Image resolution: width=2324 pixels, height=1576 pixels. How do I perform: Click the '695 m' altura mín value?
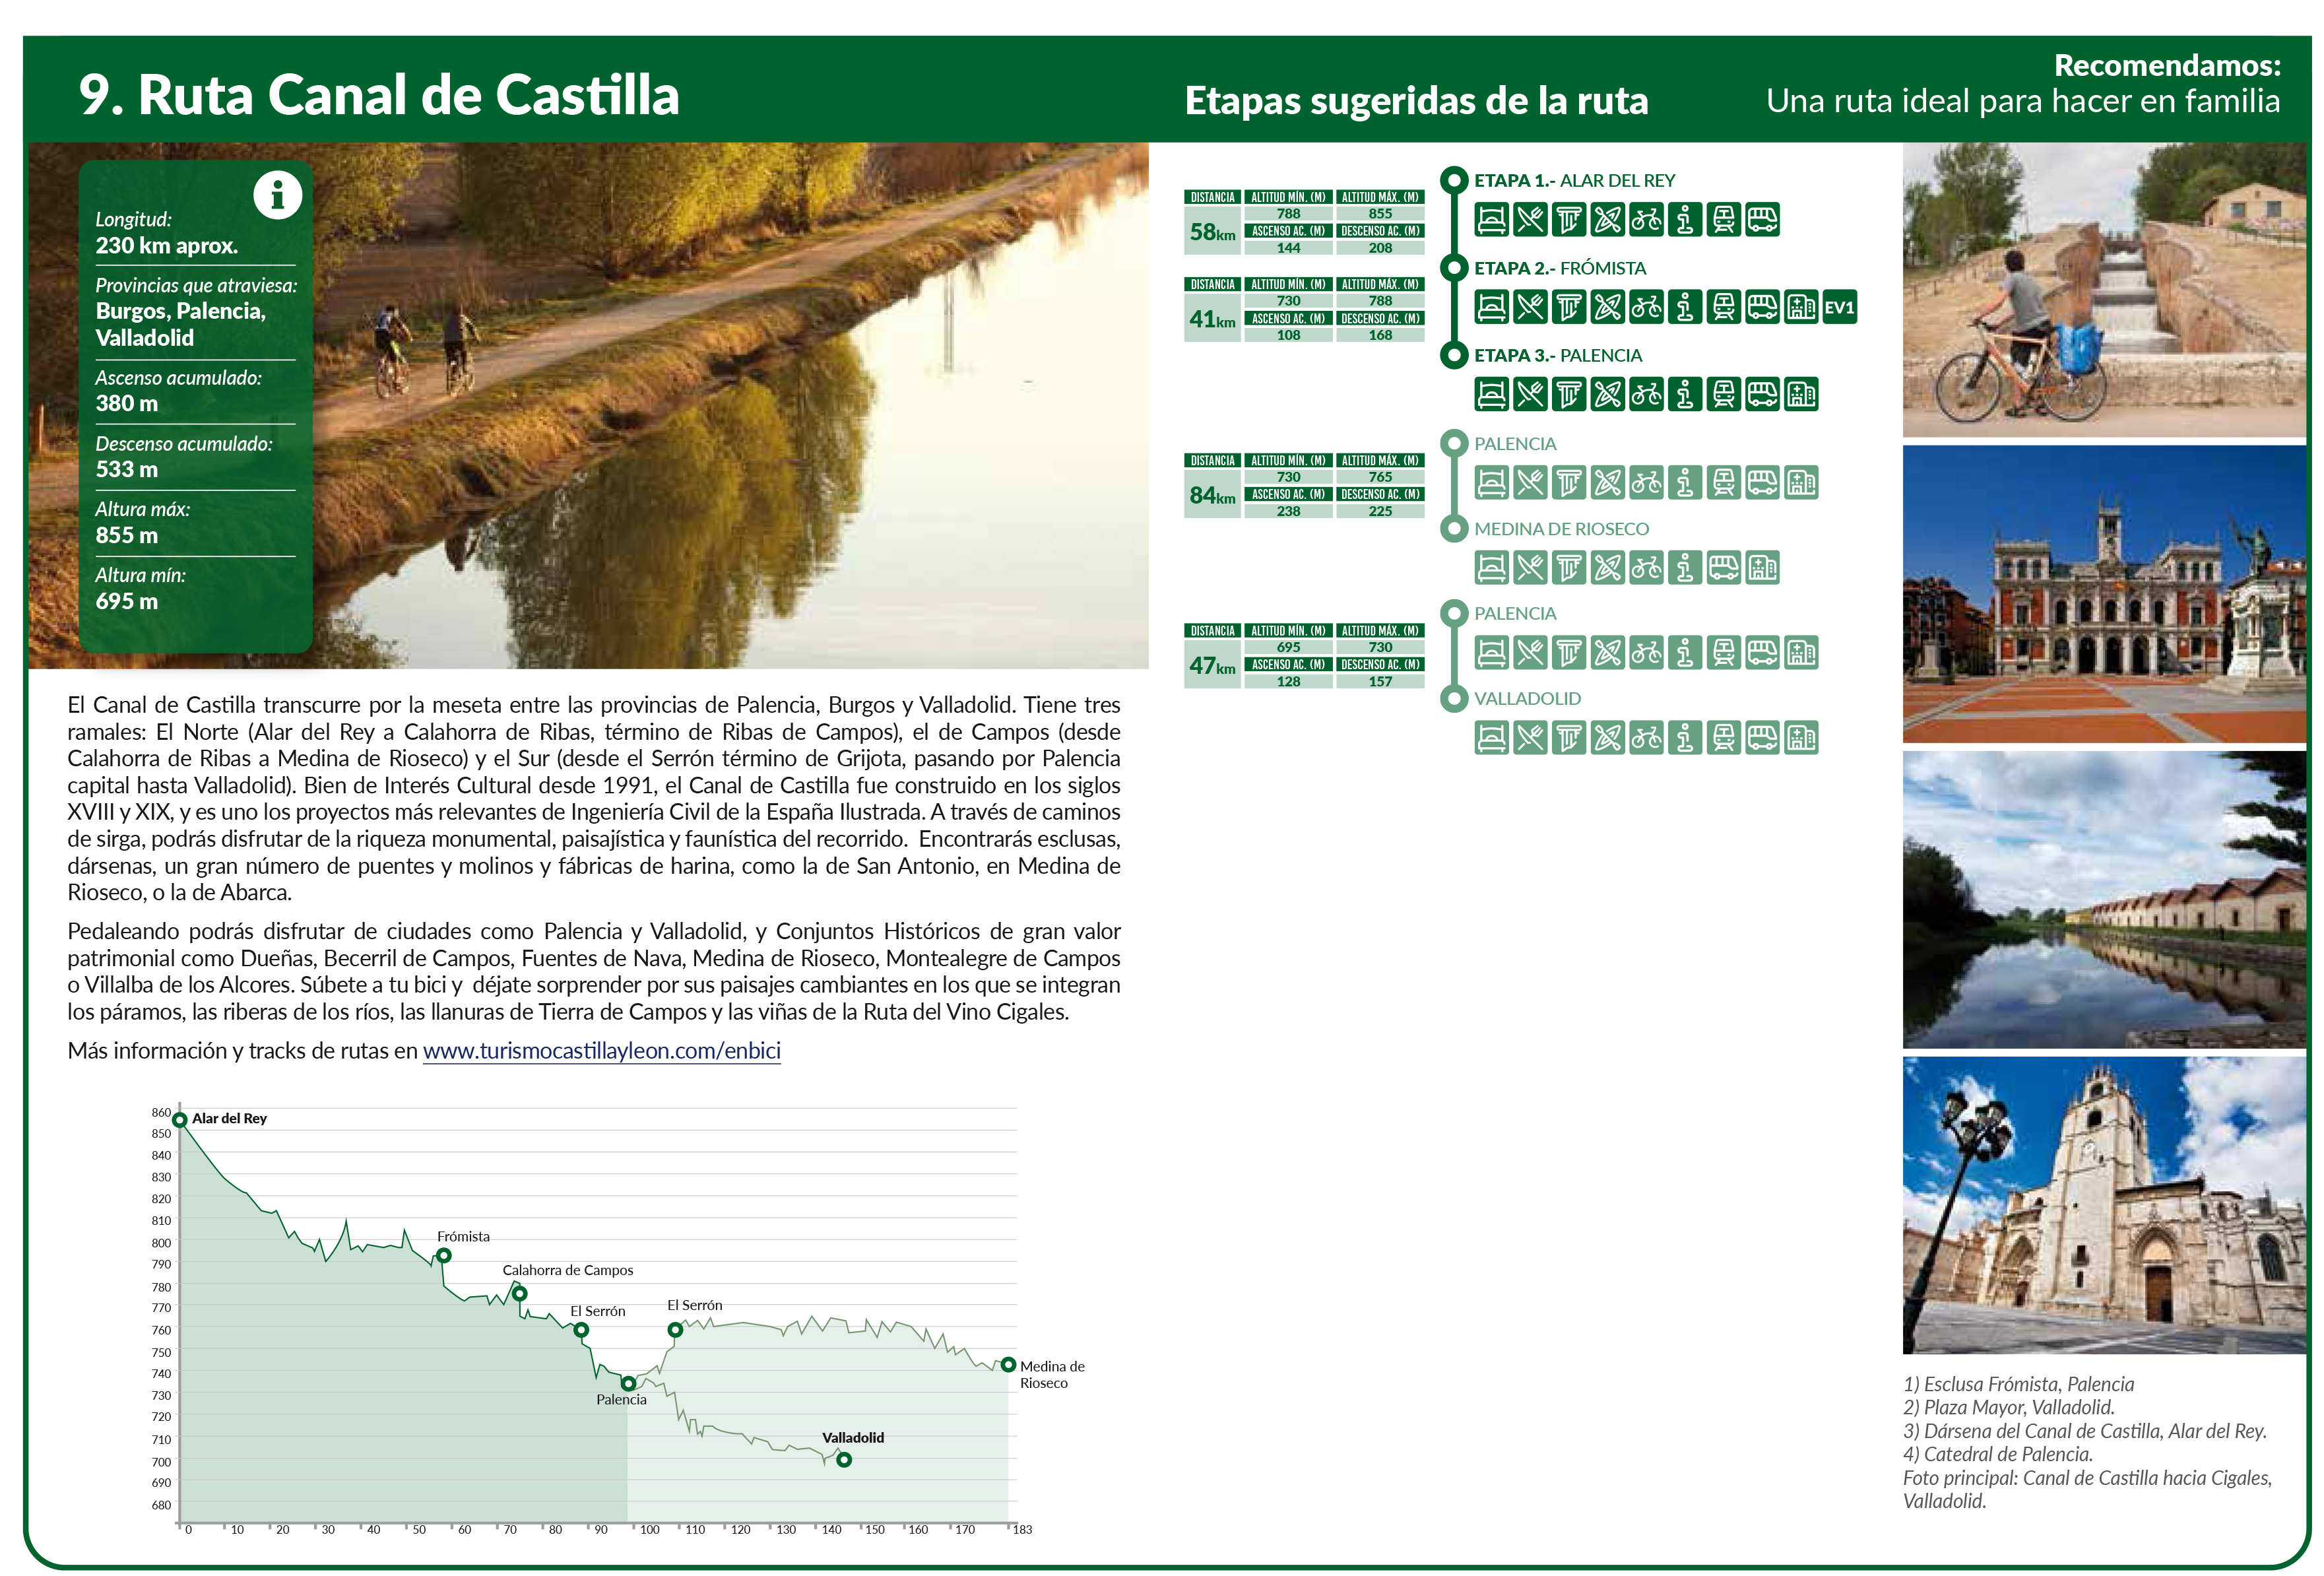click(x=126, y=601)
